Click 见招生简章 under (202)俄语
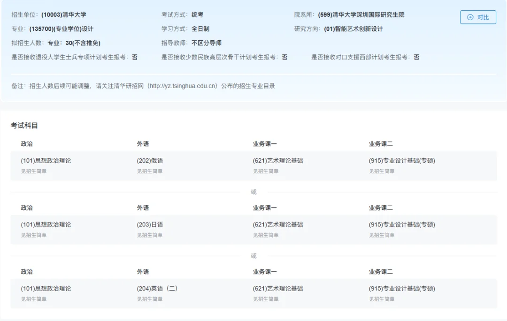Viewport: 507px width, 321px height. [150, 171]
